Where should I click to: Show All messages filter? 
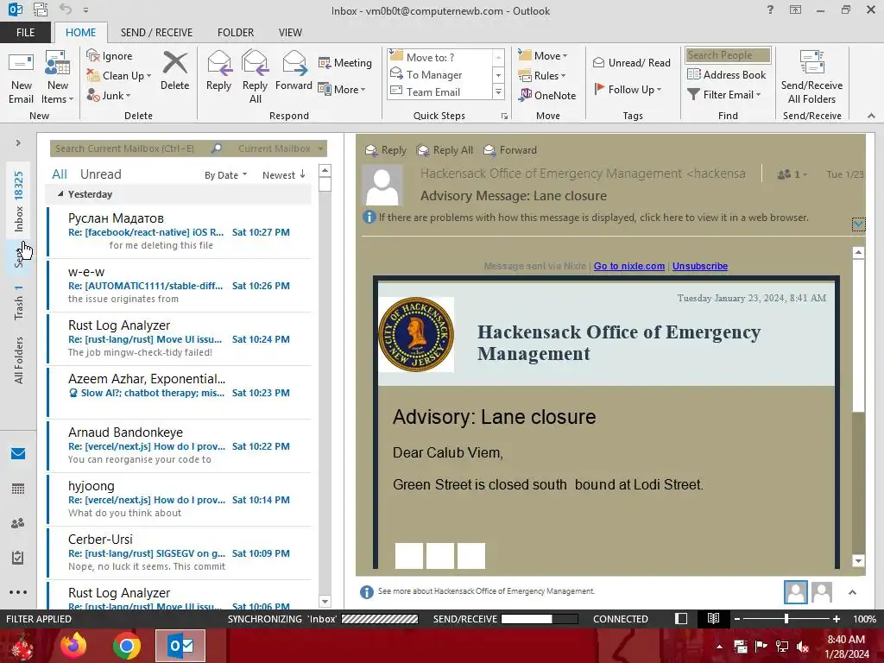60,174
